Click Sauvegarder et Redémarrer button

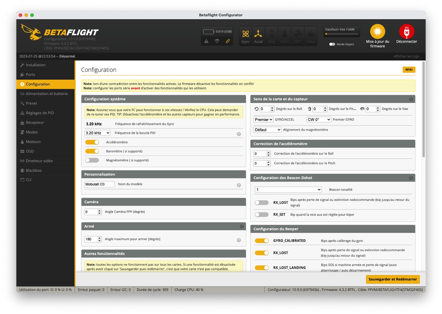[x=393, y=279]
